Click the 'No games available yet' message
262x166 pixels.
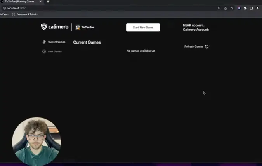click(x=141, y=51)
